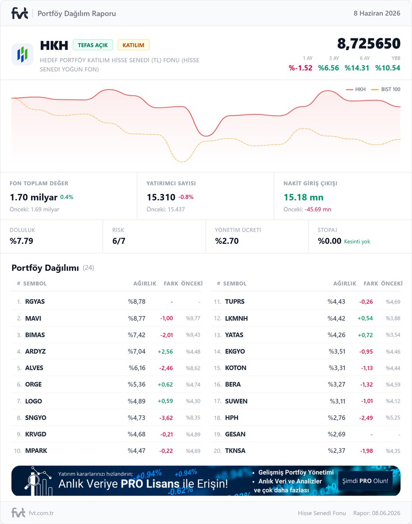This screenshot has width=412, height=524.
Task: Select the LKMNH row symbol
Action: point(236,318)
